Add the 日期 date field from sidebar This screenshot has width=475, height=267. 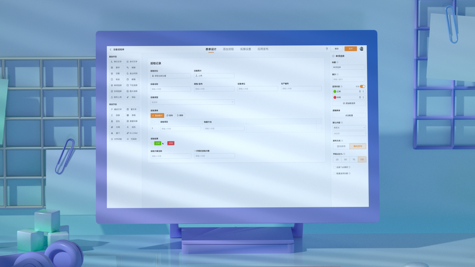tap(116, 73)
